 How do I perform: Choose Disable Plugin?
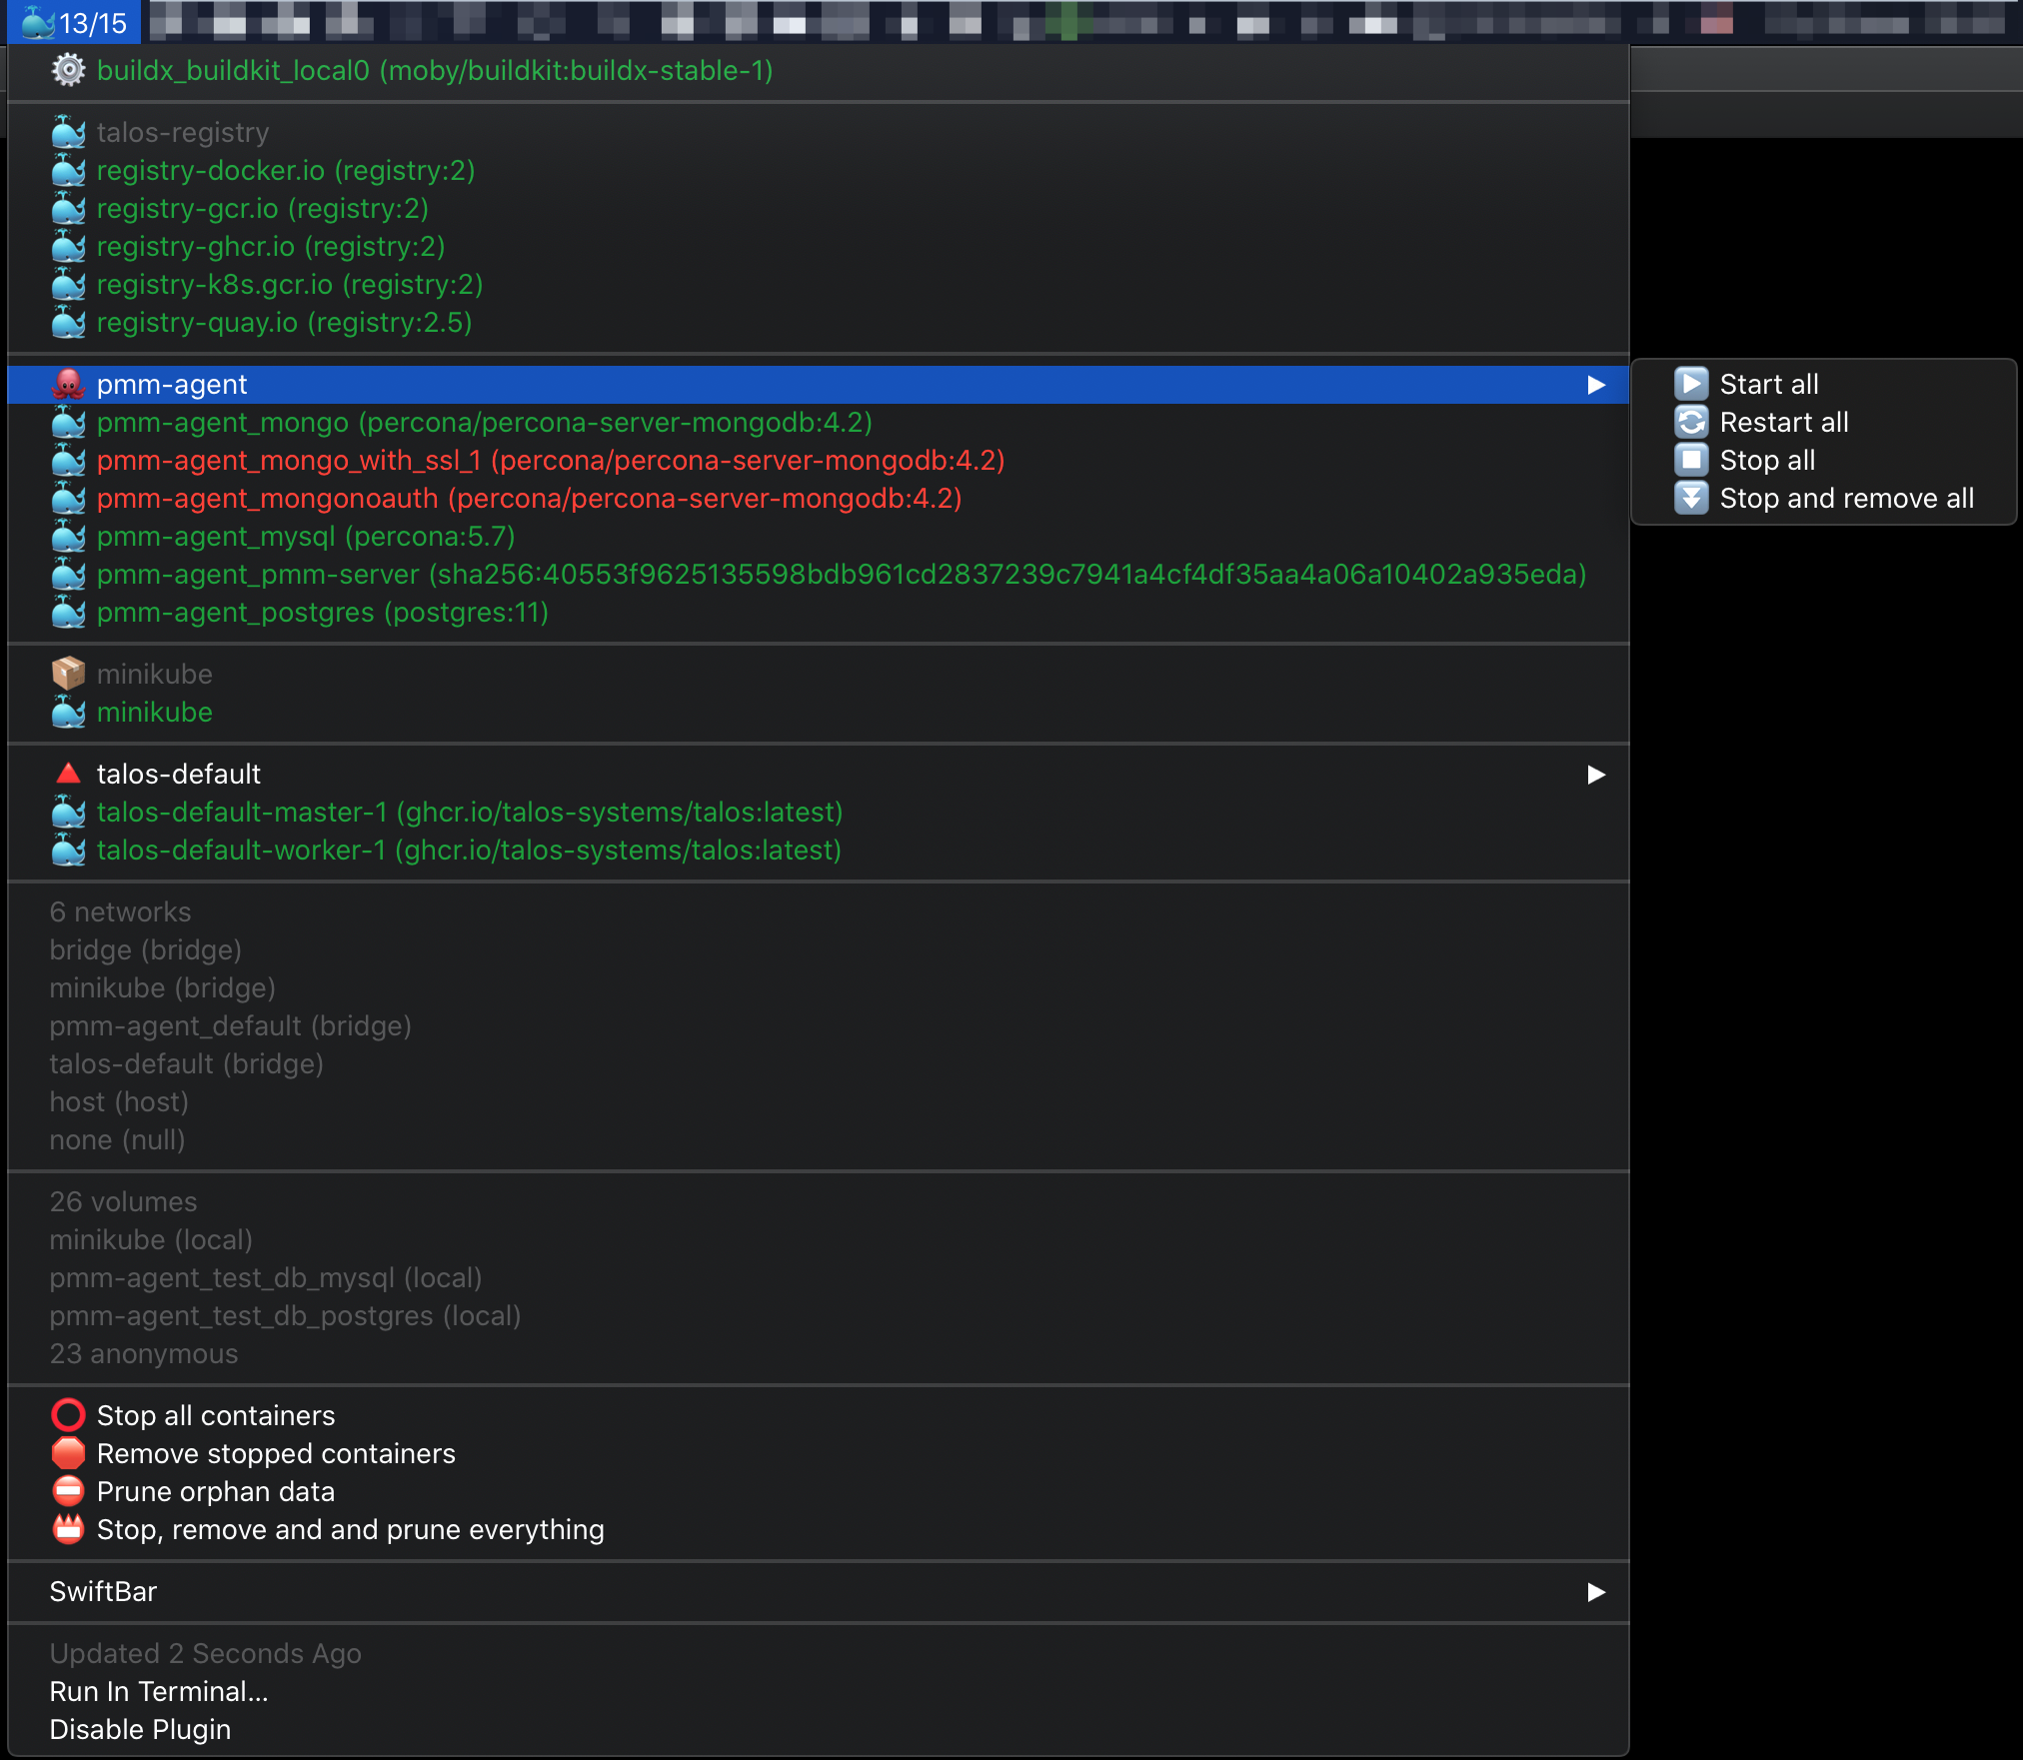click(x=819, y=1730)
